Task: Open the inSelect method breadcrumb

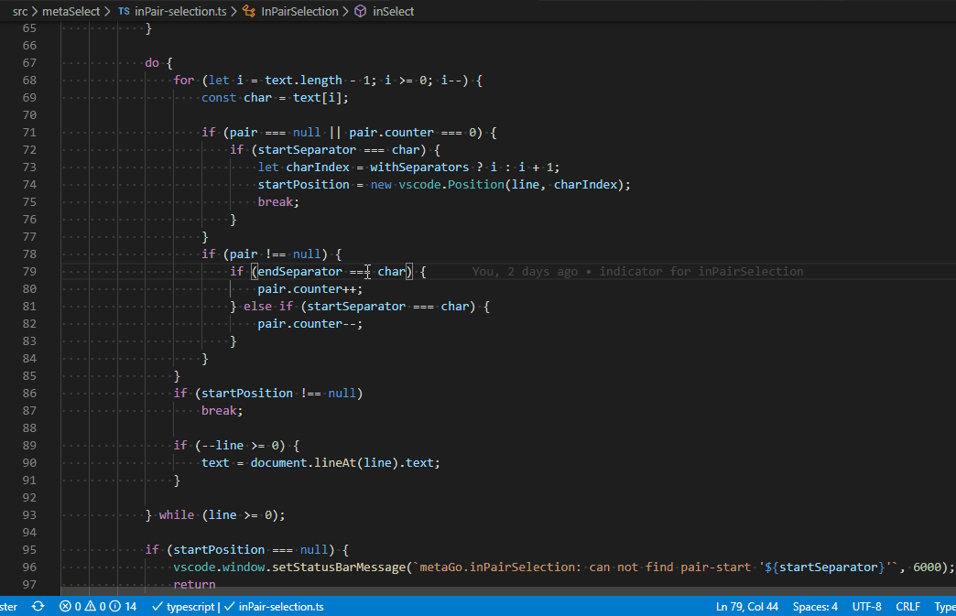Action: (x=384, y=11)
